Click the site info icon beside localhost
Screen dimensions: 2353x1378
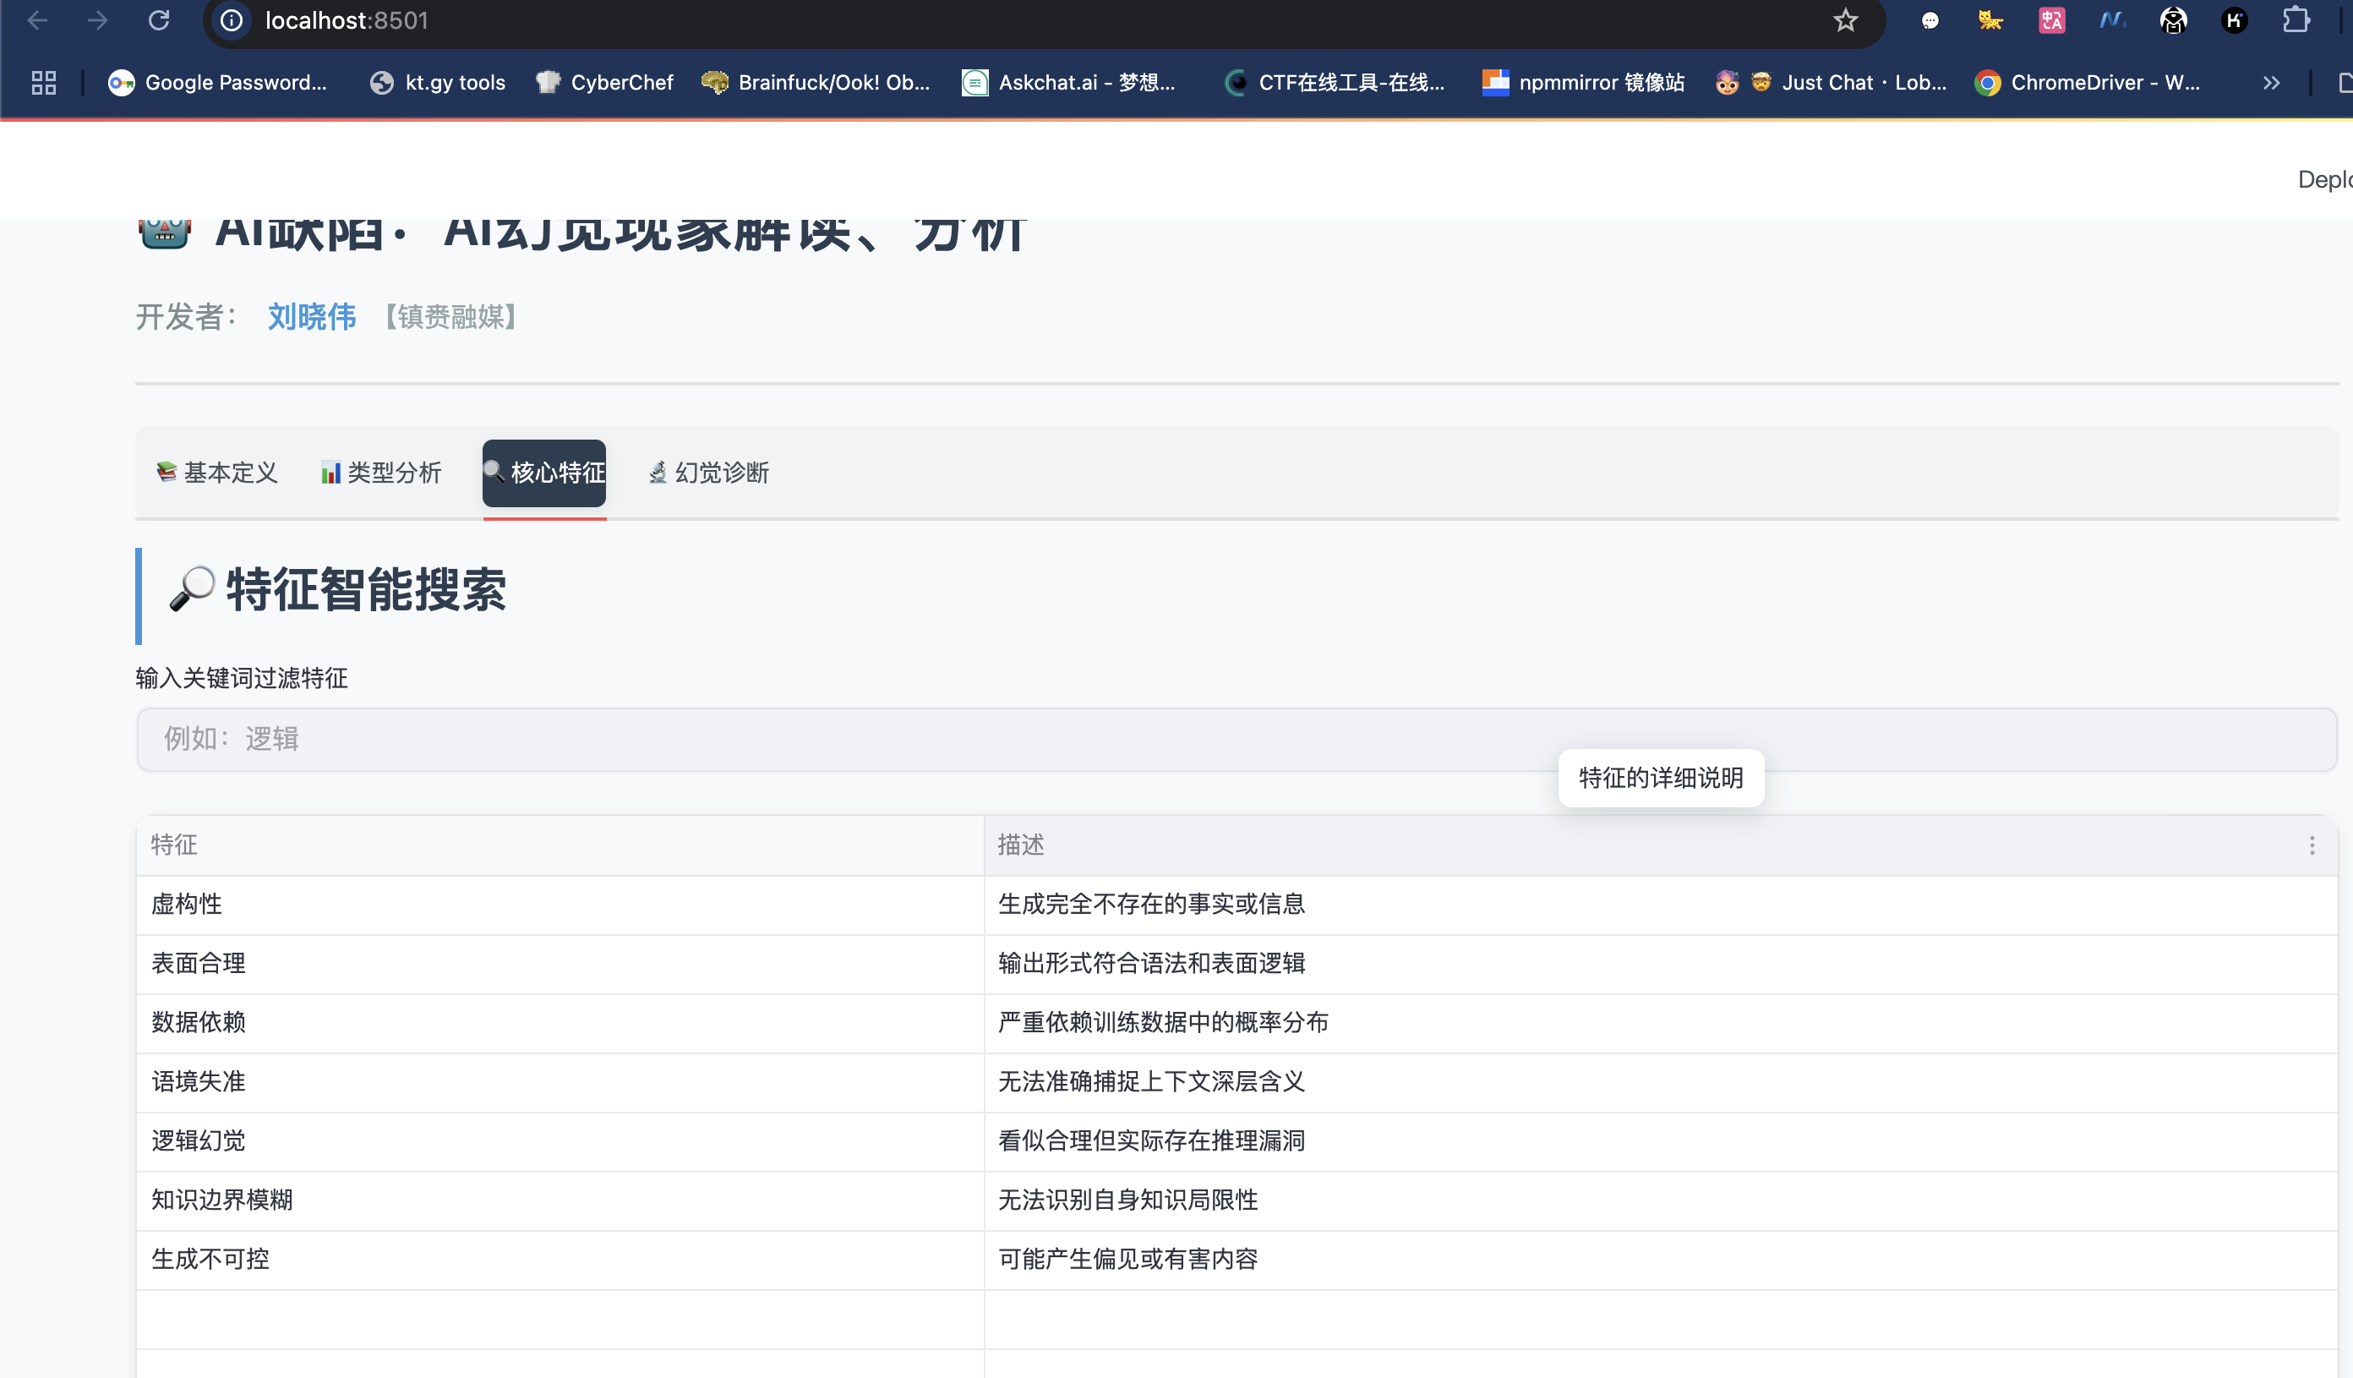click(232, 20)
